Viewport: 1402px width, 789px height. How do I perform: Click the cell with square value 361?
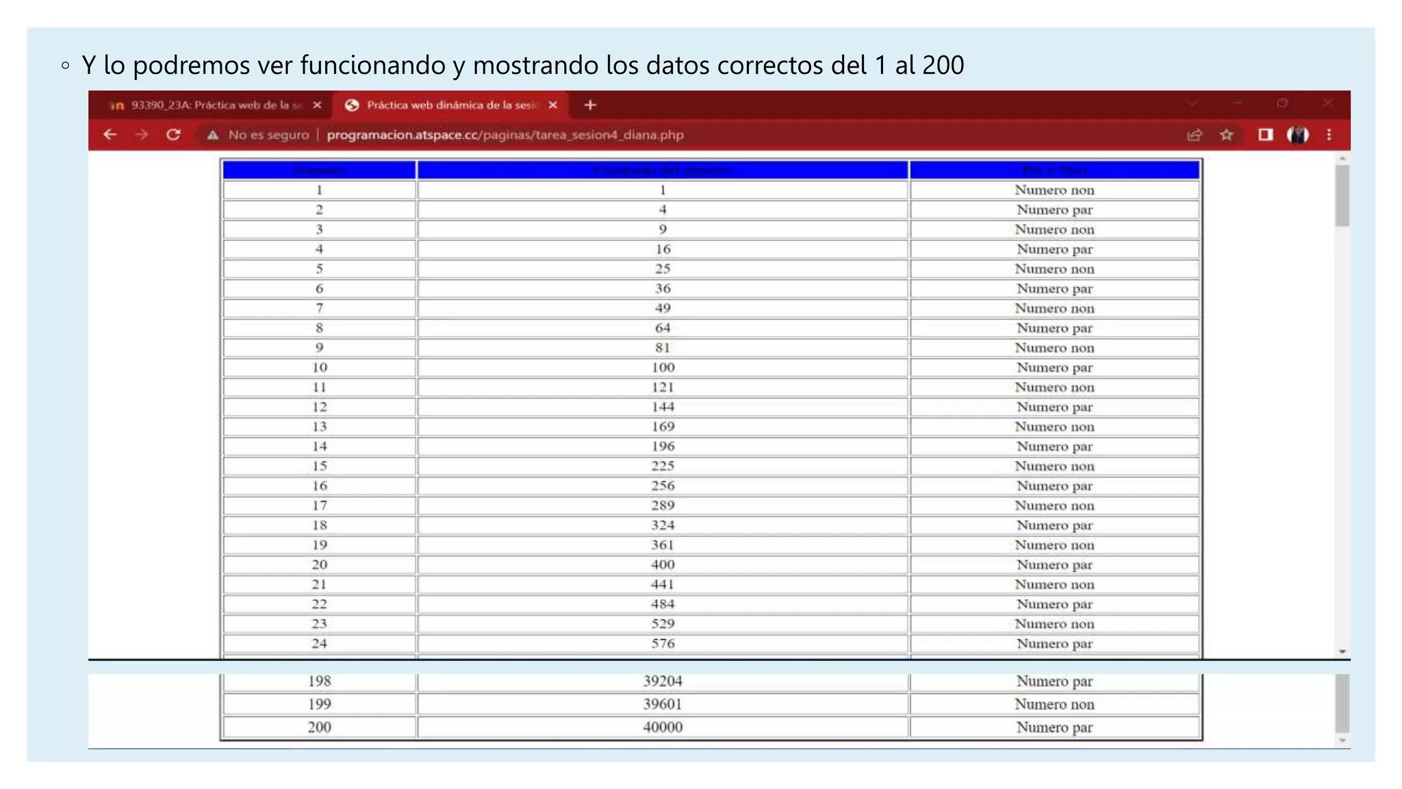point(663,545)
